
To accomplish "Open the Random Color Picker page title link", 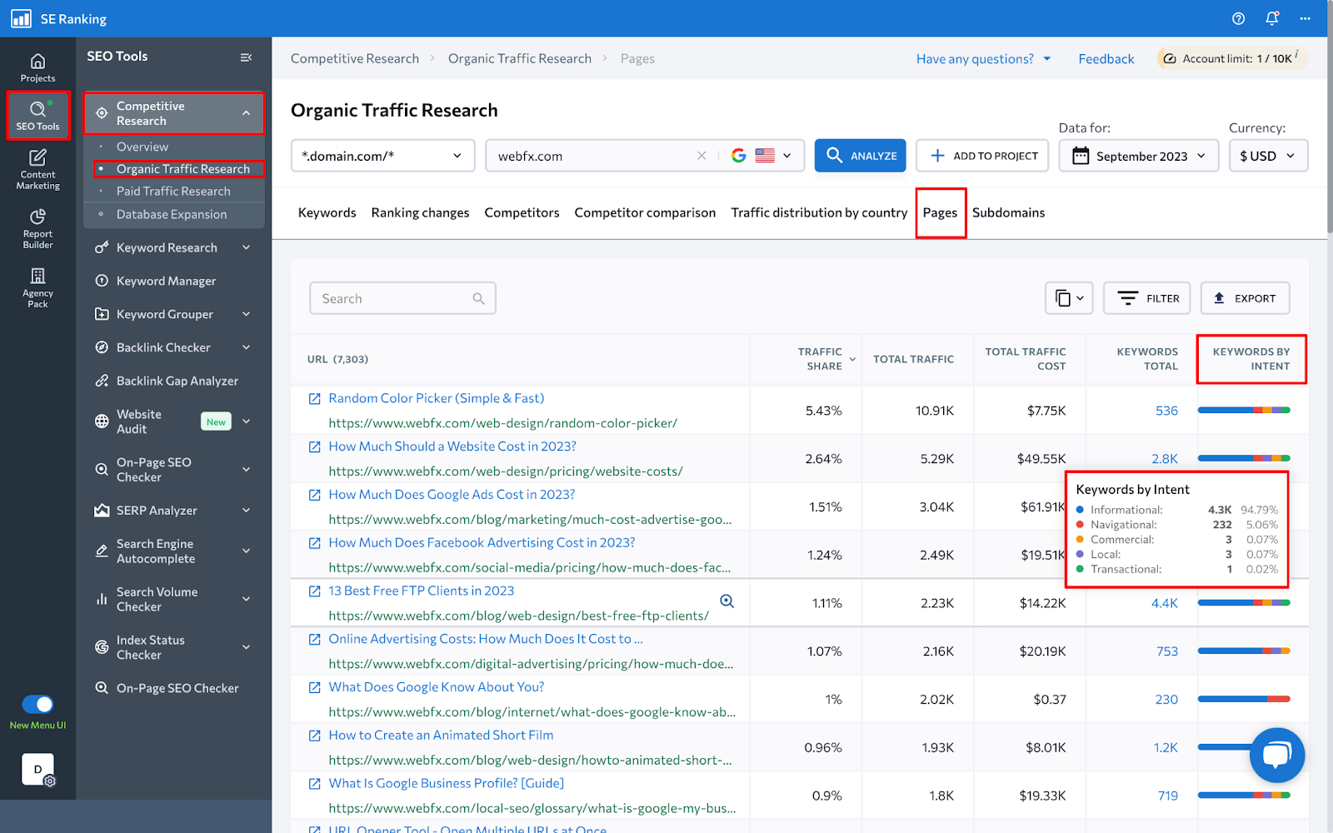I will pyautogui.click(x=437, y=398).
